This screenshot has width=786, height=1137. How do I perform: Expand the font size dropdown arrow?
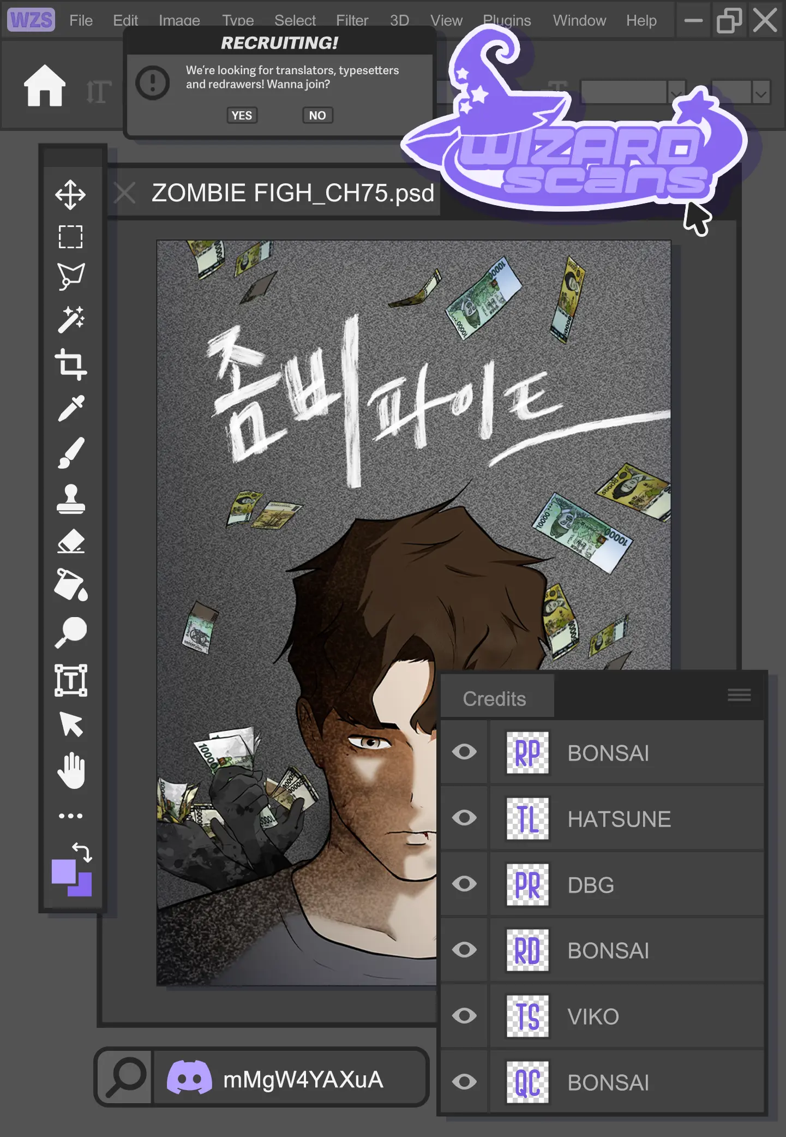click(760, 93)
